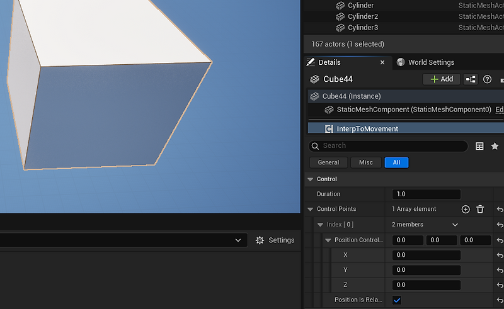Screen dimensions: 504x309
Task: Click the Cylinder2 static mesh icon
Action: (x=340, y=16)
